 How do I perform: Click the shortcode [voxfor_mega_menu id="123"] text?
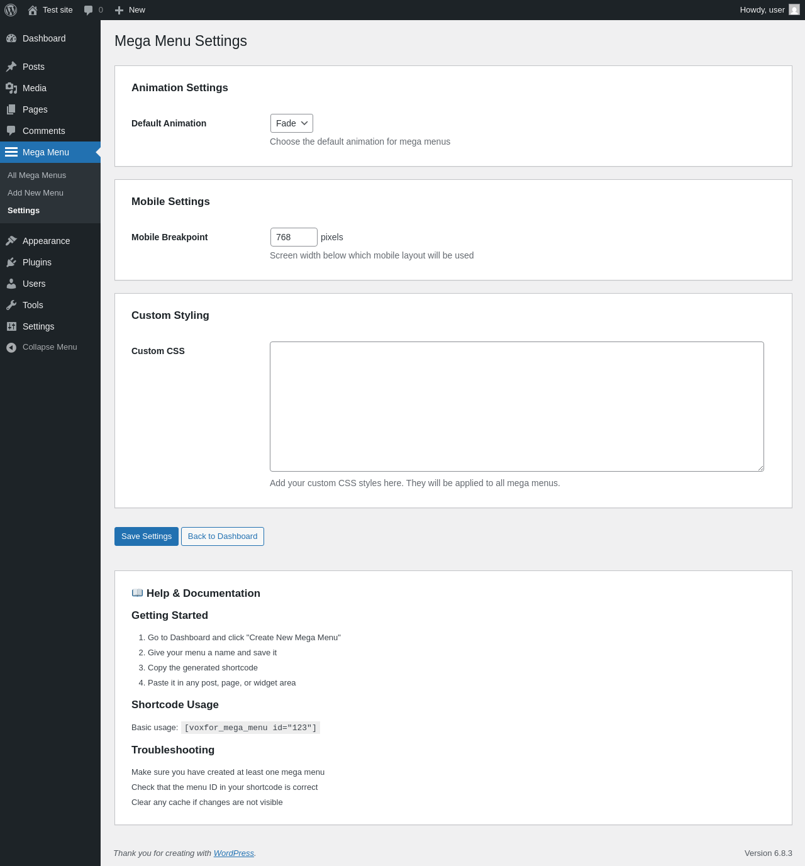[x=250, y=728]
